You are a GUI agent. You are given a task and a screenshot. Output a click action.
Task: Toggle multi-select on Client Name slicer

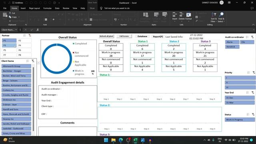pos(28,61)
